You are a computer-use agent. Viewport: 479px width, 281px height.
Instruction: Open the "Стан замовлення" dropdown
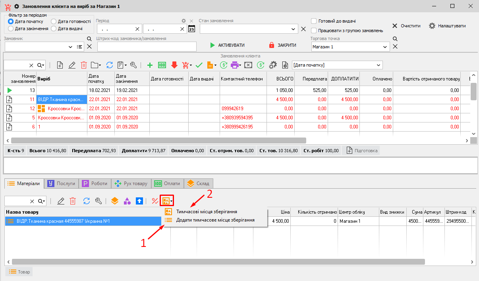(294, 29)
